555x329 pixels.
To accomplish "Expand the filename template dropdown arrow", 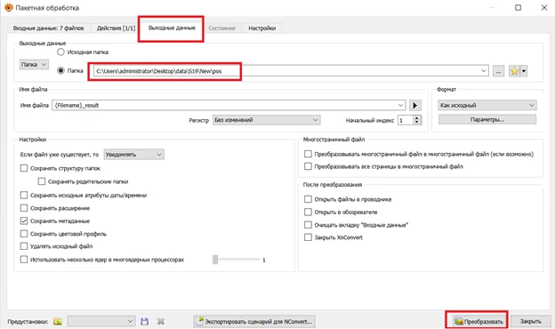I will coord(400,105).
